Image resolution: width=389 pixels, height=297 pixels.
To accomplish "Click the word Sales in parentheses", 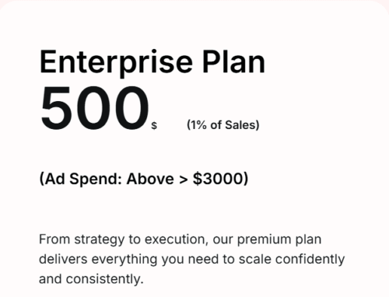I will pos(240,125).
